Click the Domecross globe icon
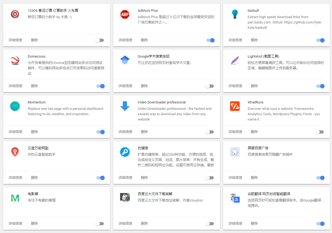 pyautogui.click(x=15, y=61)
